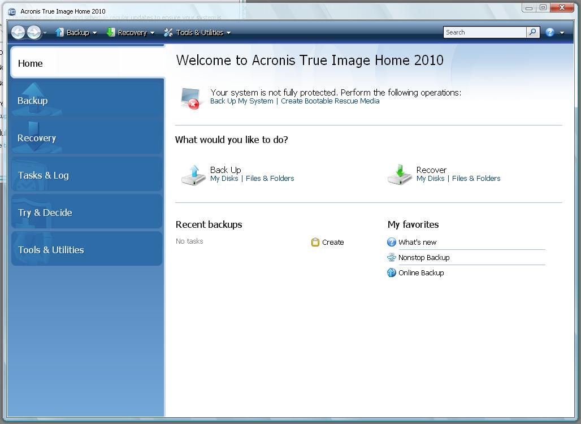The height and width of the screenshot is (424, 581).
Task: Click the Backup toolbar menu label
Action: (78, 32)
